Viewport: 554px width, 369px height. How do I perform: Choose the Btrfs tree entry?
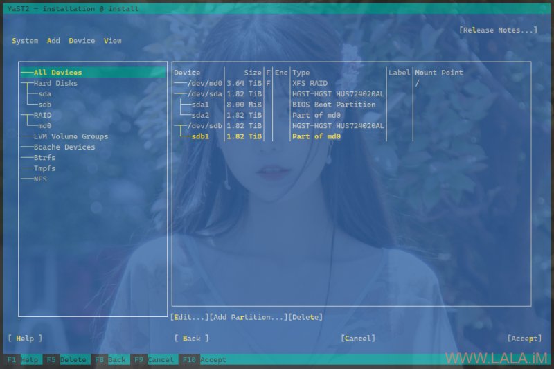click(x=44, y=157)
